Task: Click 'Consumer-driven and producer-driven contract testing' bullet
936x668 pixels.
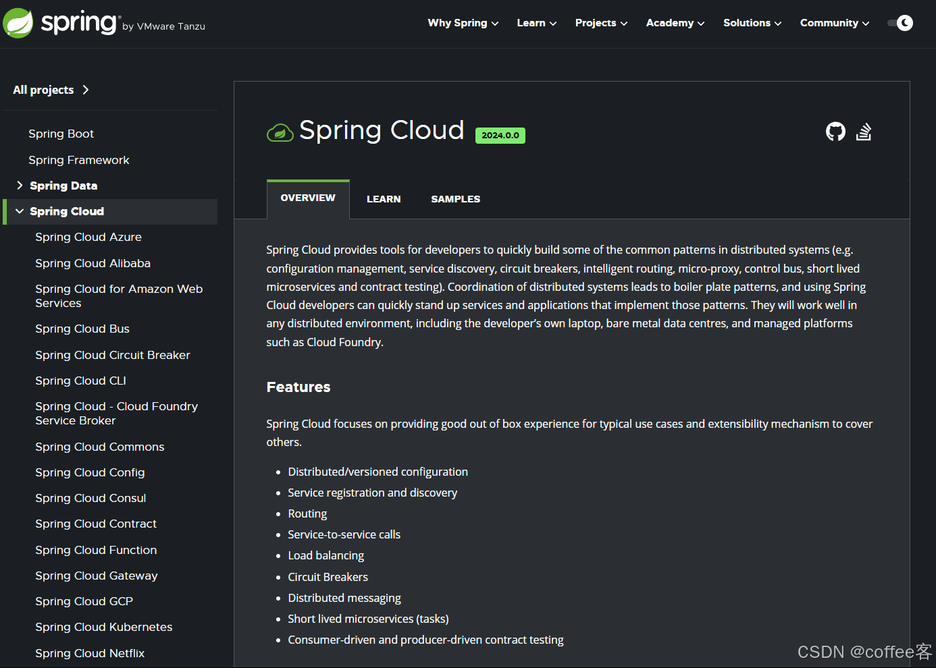Action: (425, 640)
